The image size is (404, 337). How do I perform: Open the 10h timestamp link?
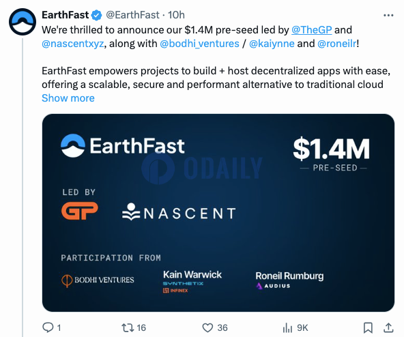pos(176,15)
